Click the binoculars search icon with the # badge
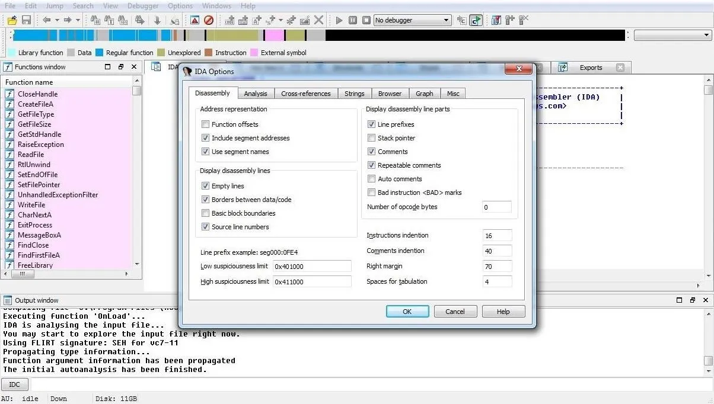 [x=95, y=20]
